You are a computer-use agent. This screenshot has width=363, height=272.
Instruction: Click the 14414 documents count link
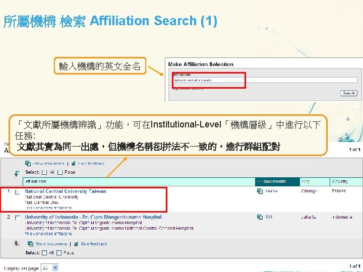(271, 191)
